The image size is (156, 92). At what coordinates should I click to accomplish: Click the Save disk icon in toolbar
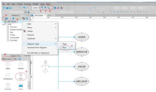10,8
